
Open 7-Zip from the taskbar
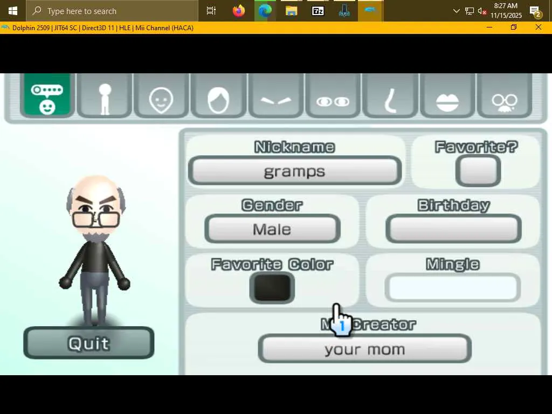pos(318,11)
